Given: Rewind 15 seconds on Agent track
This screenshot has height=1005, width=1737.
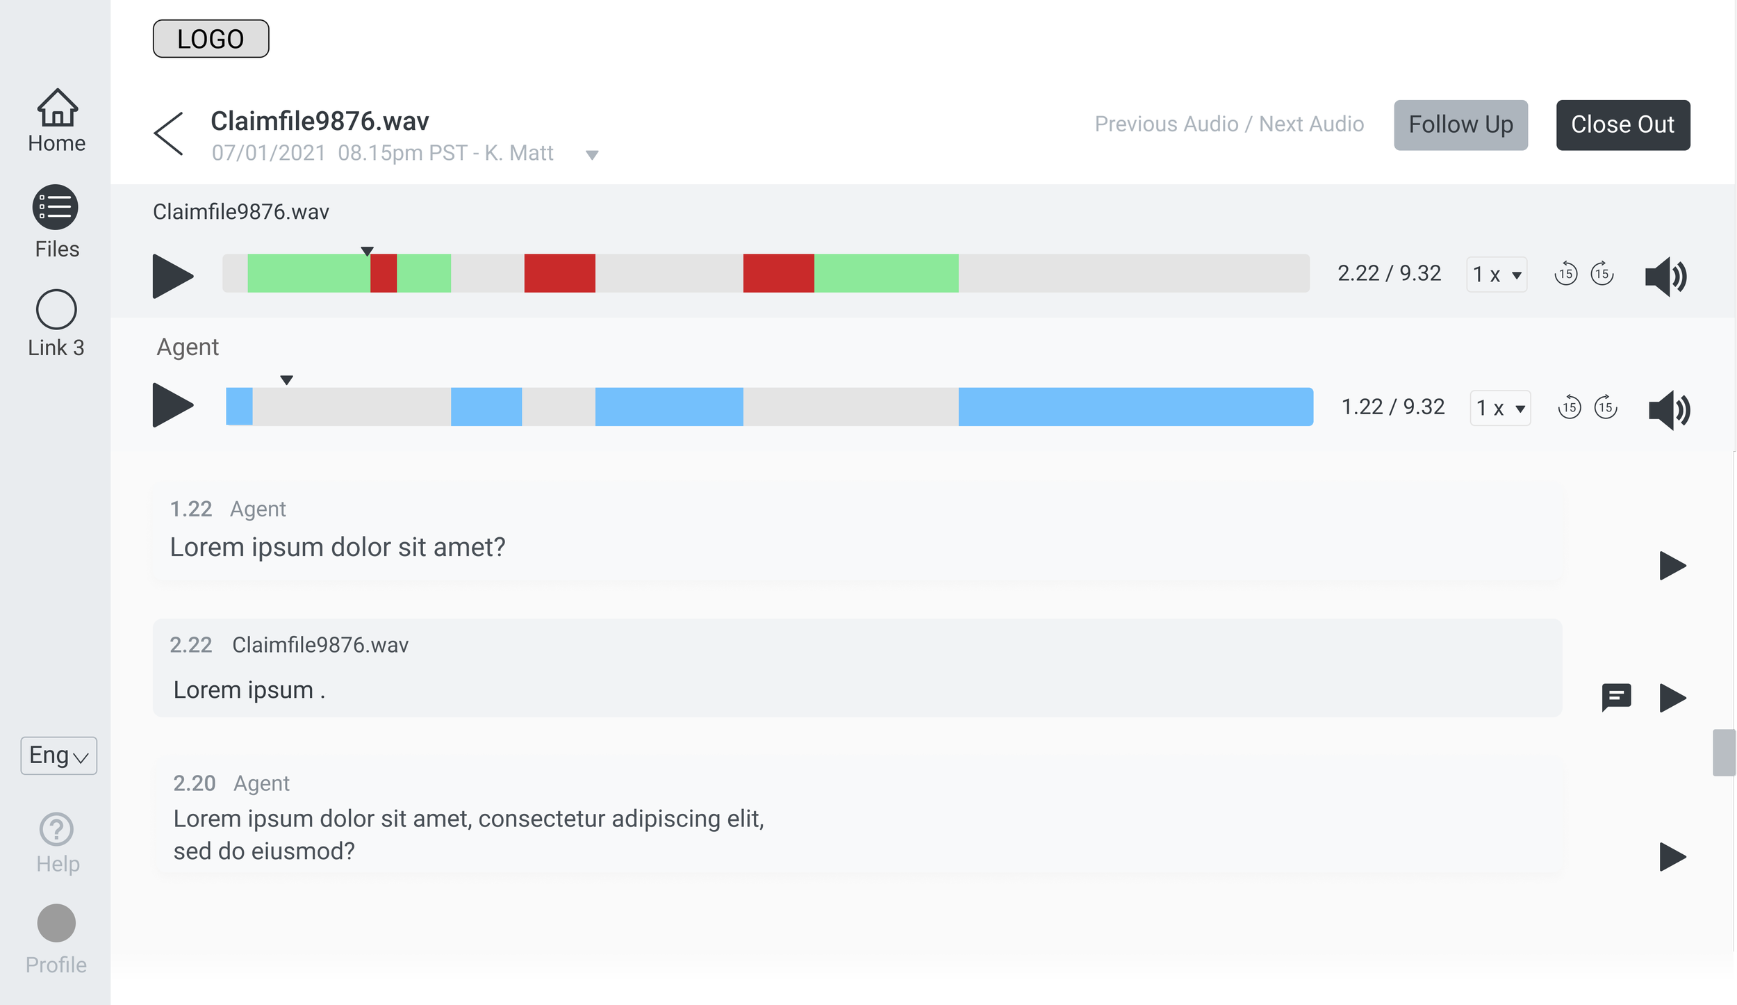Looking at the screenshot, I should 1569,407.
